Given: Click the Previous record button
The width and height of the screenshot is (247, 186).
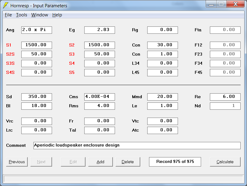Looking at the screenshot, I should (17, 162).
